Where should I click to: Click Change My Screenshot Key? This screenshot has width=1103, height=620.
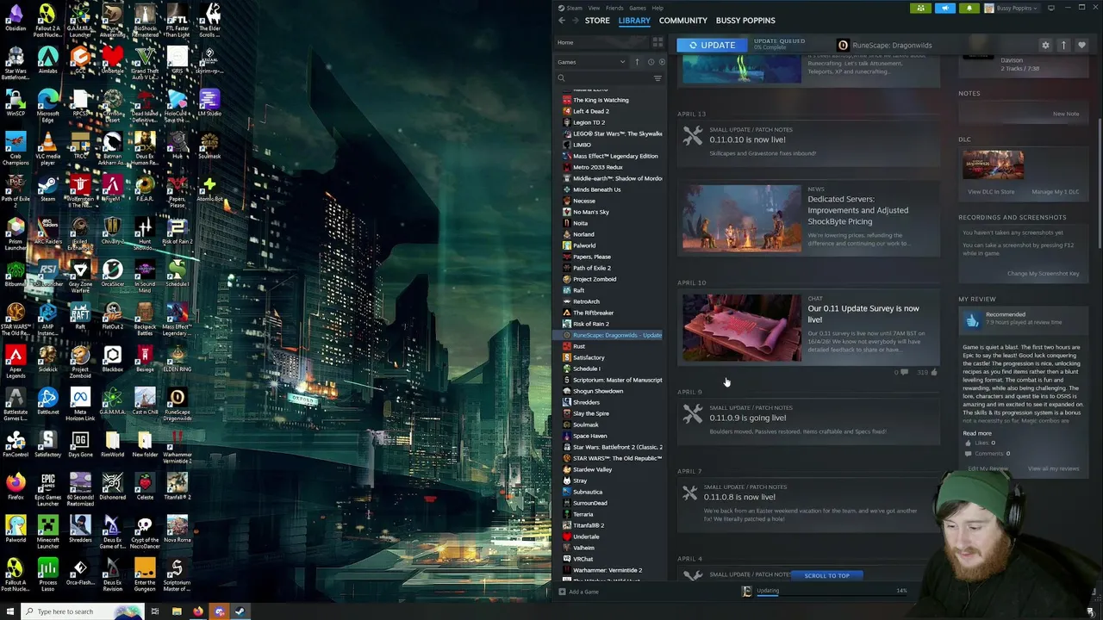[x=1043, y=274]
